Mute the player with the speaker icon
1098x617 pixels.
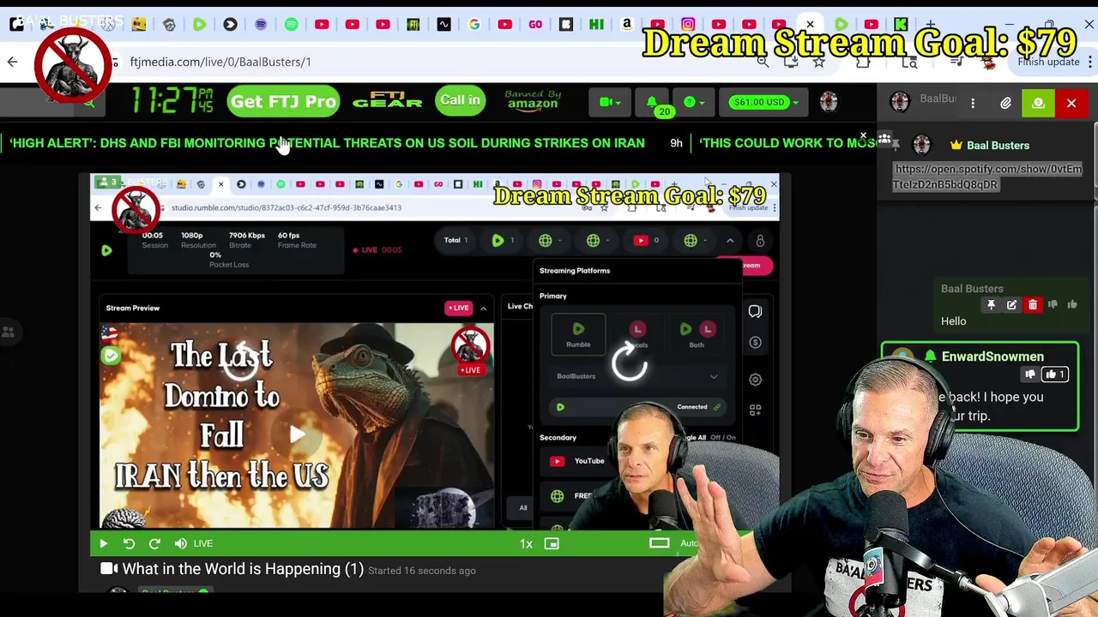point(180,543)
